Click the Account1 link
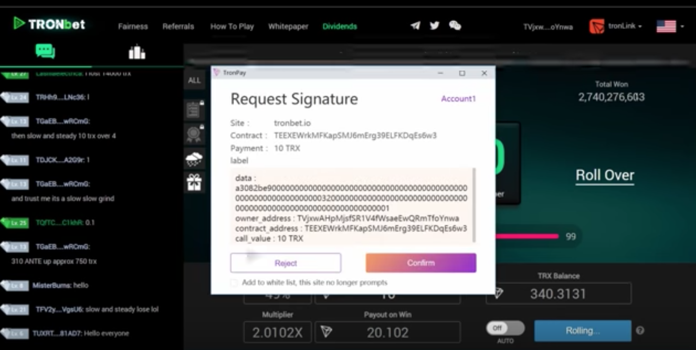 pyautogui.click(x=458, y=99)
